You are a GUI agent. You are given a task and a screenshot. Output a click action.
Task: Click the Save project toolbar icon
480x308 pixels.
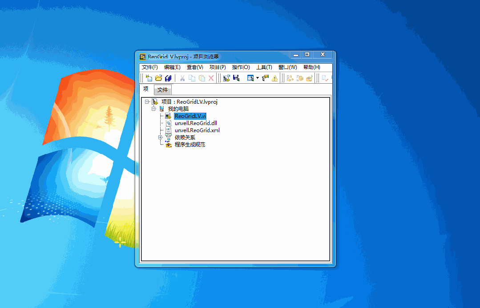pyautogui.click(x=236, y=78)
